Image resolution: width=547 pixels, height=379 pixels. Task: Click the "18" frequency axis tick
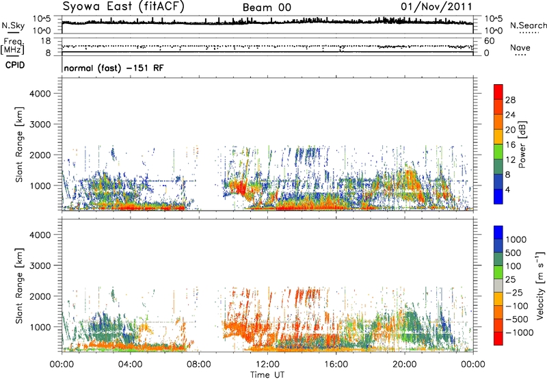point(46,41)
